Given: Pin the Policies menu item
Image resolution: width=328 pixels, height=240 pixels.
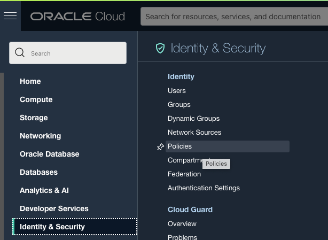Looking at the screenshot, I should coord(160,146).
